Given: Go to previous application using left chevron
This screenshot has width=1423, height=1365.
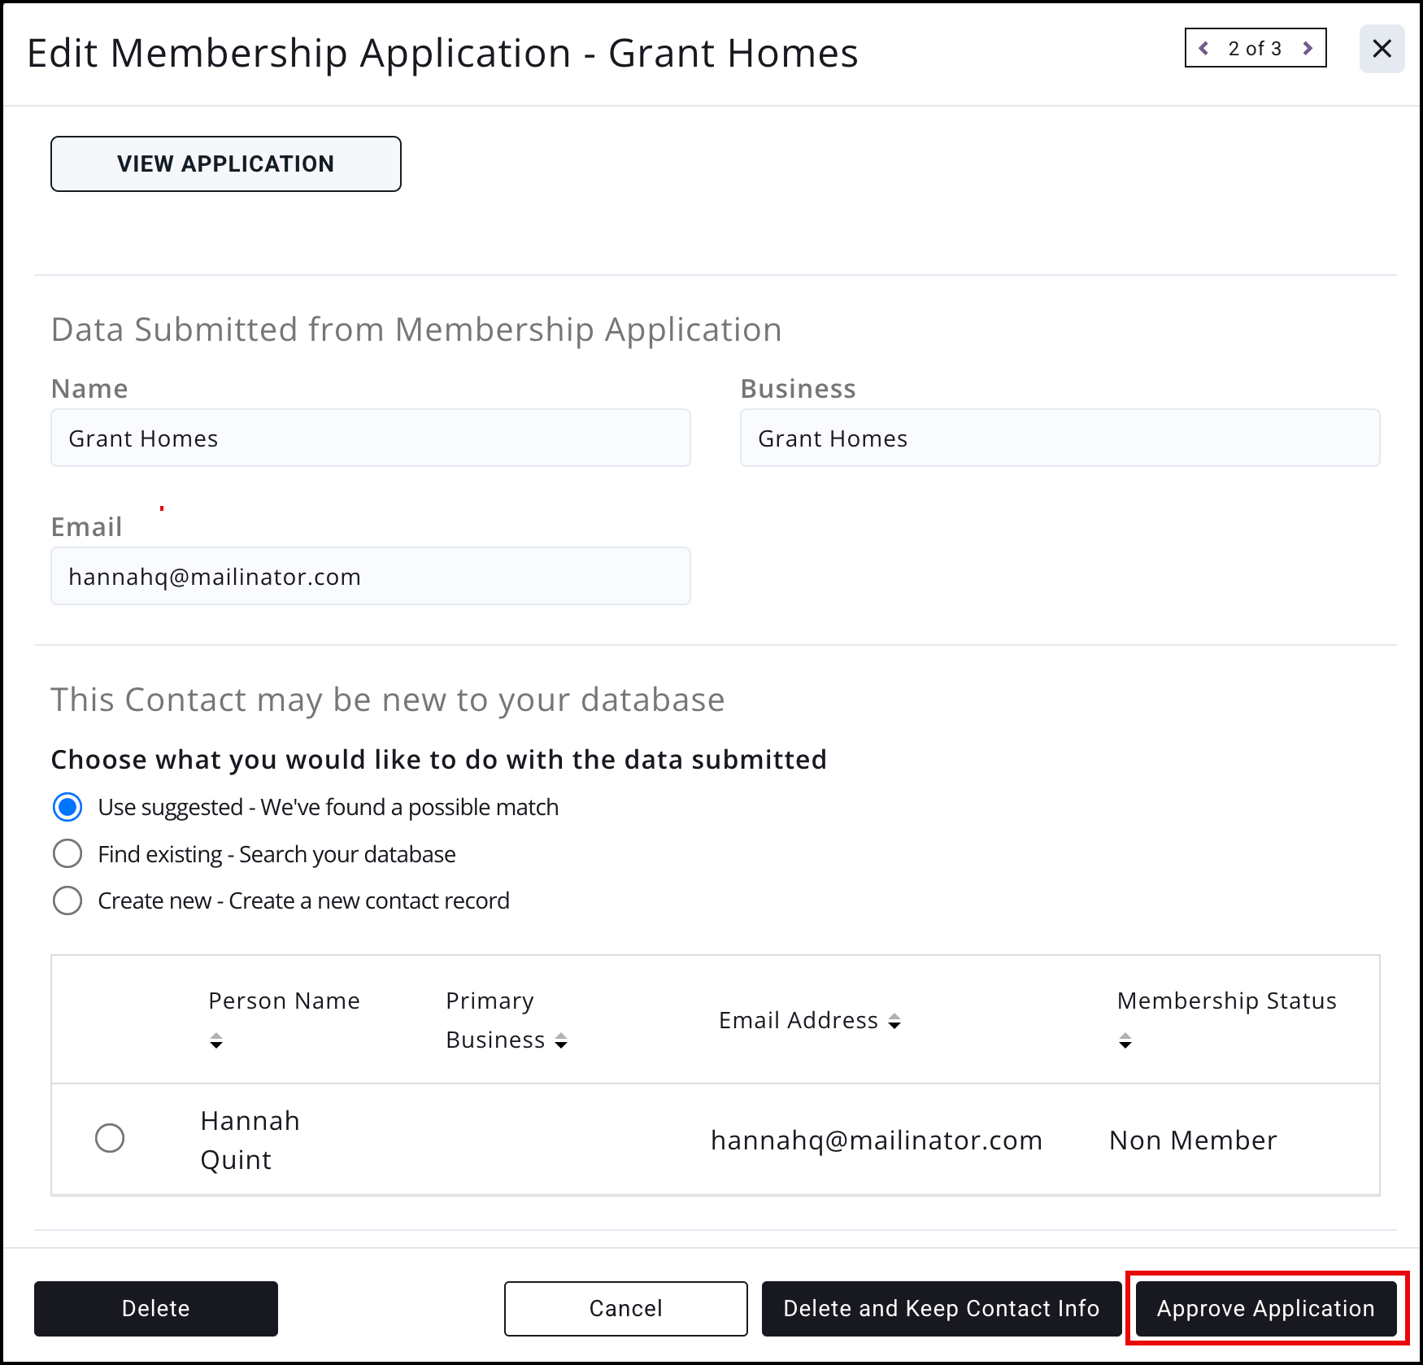Looking at the screenshot, I should 1204,49.
